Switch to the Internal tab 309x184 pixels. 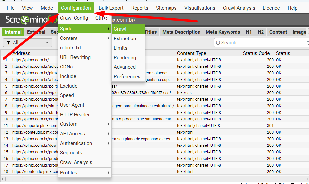tap(13, 32)
